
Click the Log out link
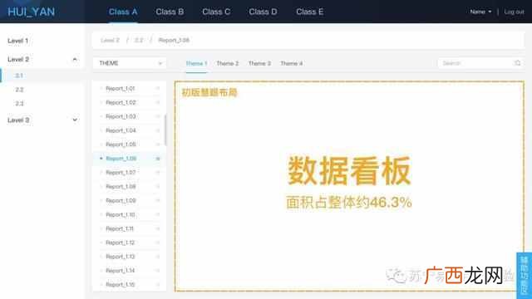pyautogui.click(x=514, y=12)
